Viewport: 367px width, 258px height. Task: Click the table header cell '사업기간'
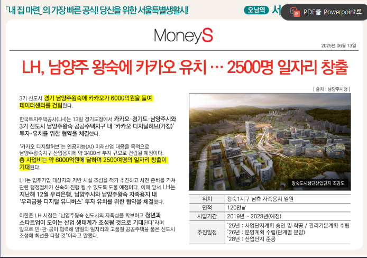[x=207, y=216]
